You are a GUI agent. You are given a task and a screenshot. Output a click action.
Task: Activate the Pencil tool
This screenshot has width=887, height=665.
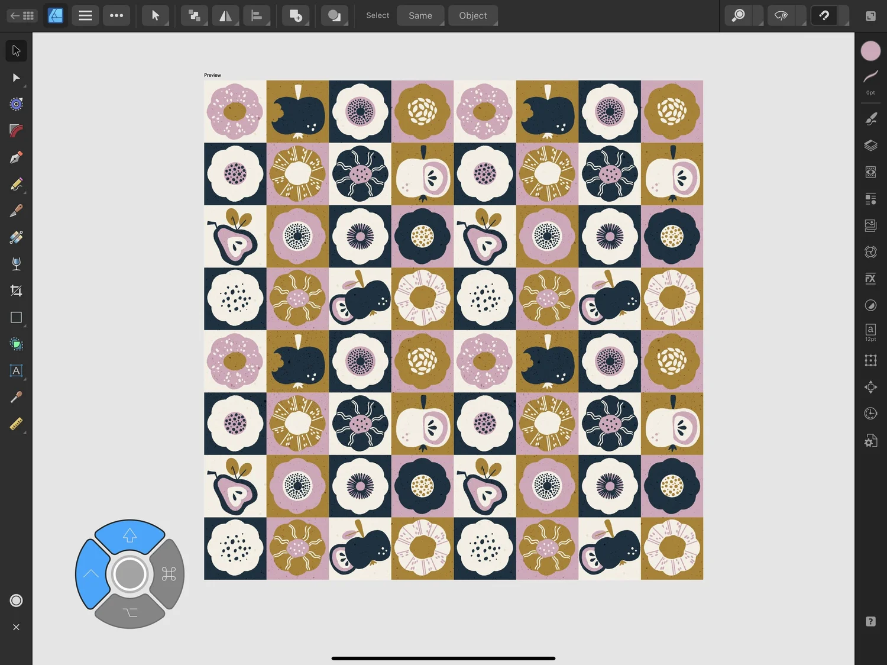(16, 184)
